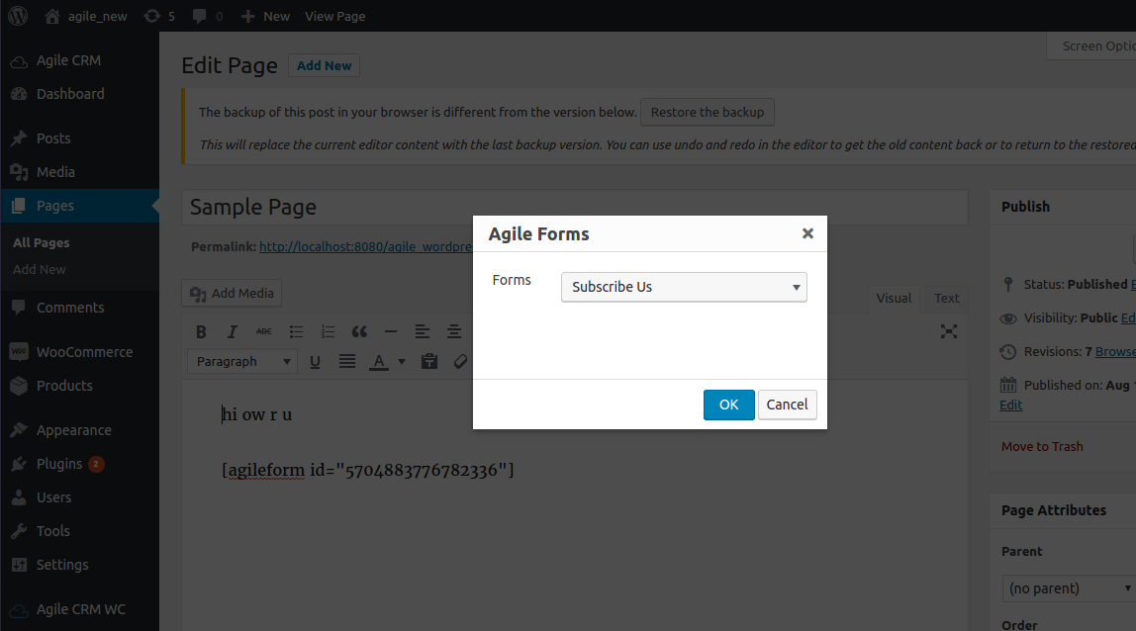Open the Parent (no parent) dropdown
The height and width of the screenshot is (631, 1136).
click(1069, 588)
